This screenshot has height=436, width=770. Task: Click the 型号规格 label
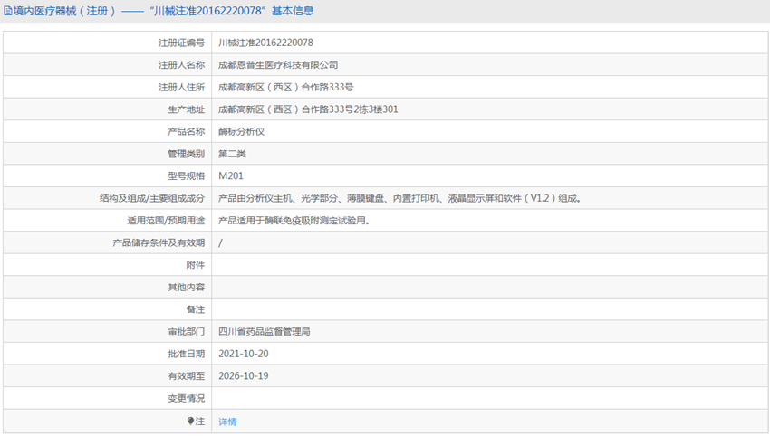pos(186,176)
